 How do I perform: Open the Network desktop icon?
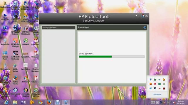5,29
